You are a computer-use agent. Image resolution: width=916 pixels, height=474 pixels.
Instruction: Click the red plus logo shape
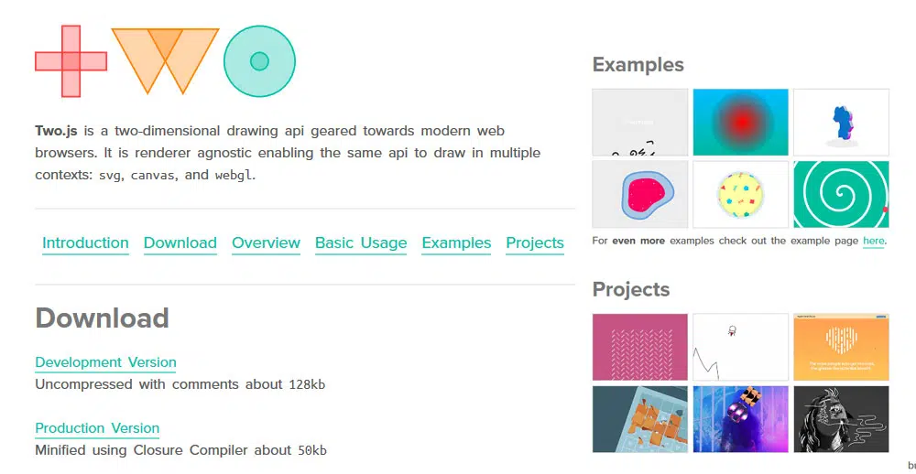pos(71,61)
